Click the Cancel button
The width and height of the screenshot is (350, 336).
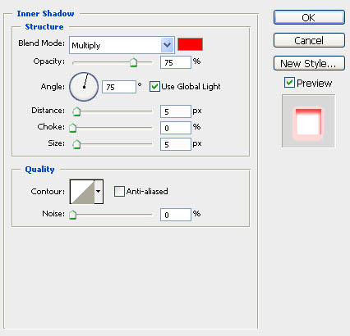click(x=309, y=40)
